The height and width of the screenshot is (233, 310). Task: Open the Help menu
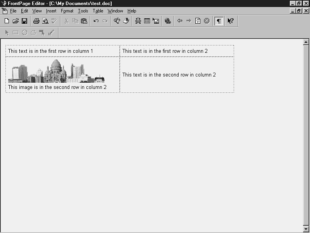[x=132, y=11]
